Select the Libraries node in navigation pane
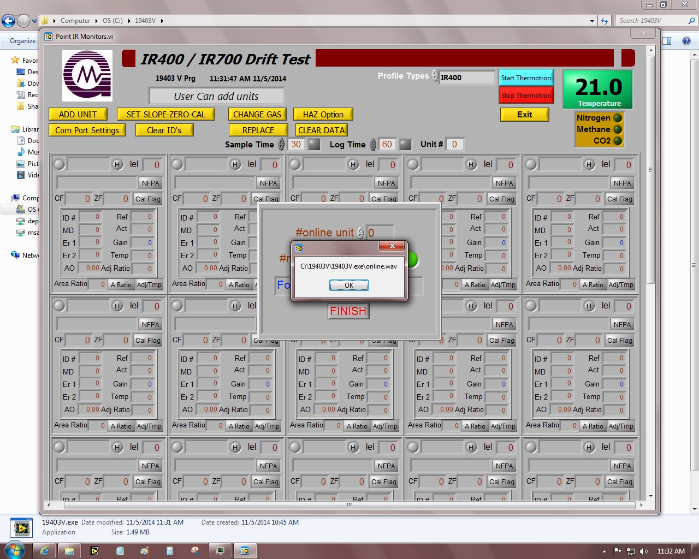Viewport: 699px width, 559px height. point(26,129)
